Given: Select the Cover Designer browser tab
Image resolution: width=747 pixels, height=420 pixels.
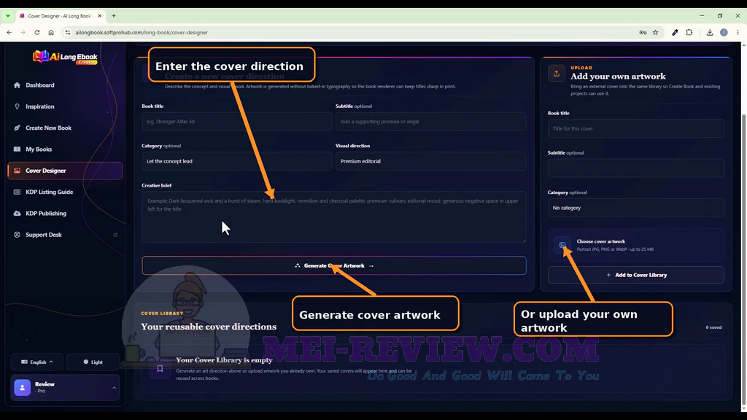Looking at the screenshot, I should click(x=60, y=16).
